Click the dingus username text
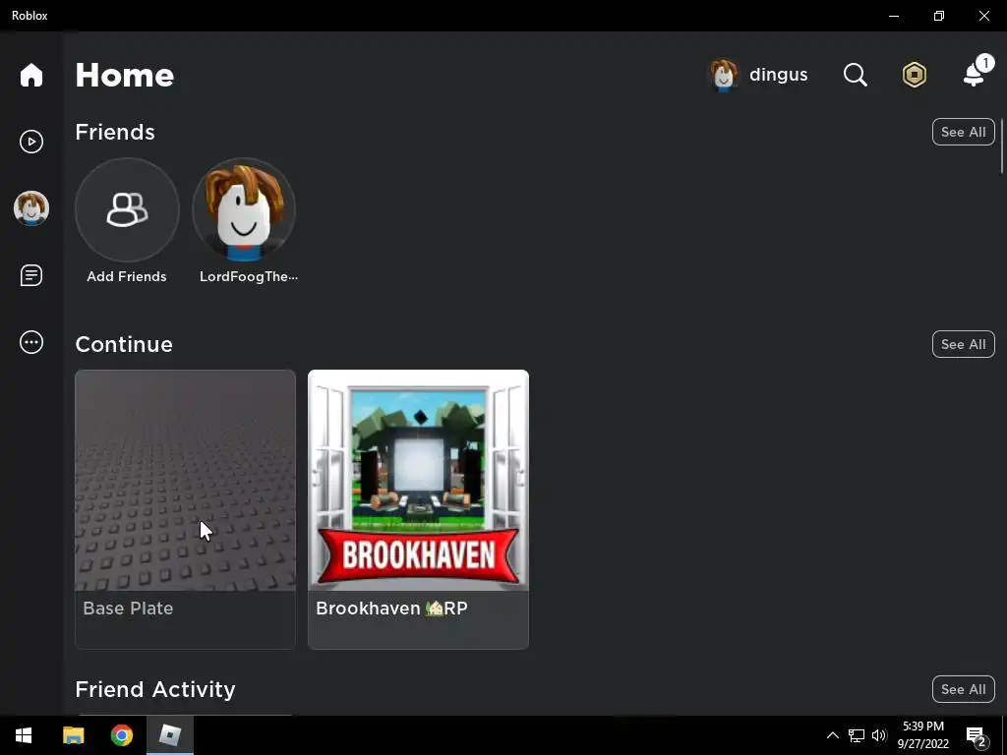1007x755 pixels. point(779,75)
